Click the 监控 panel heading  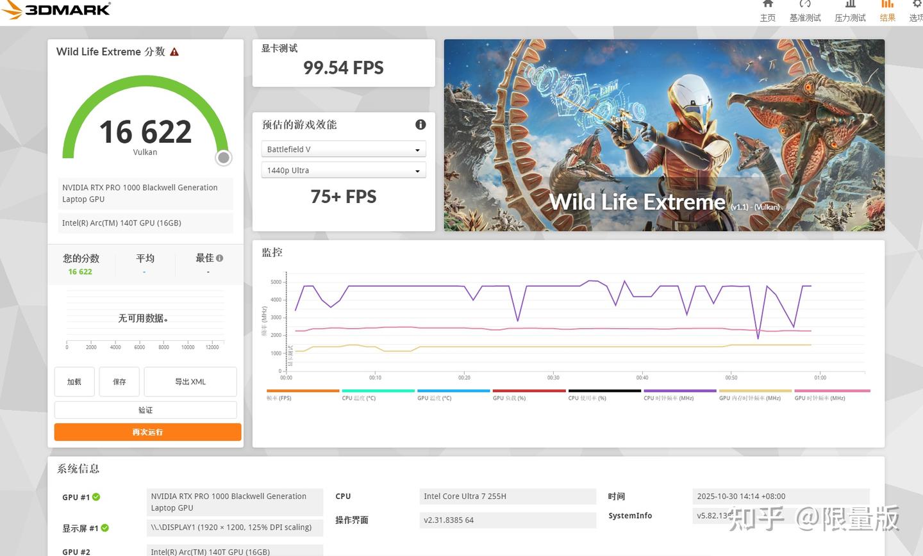coord(272,252)
